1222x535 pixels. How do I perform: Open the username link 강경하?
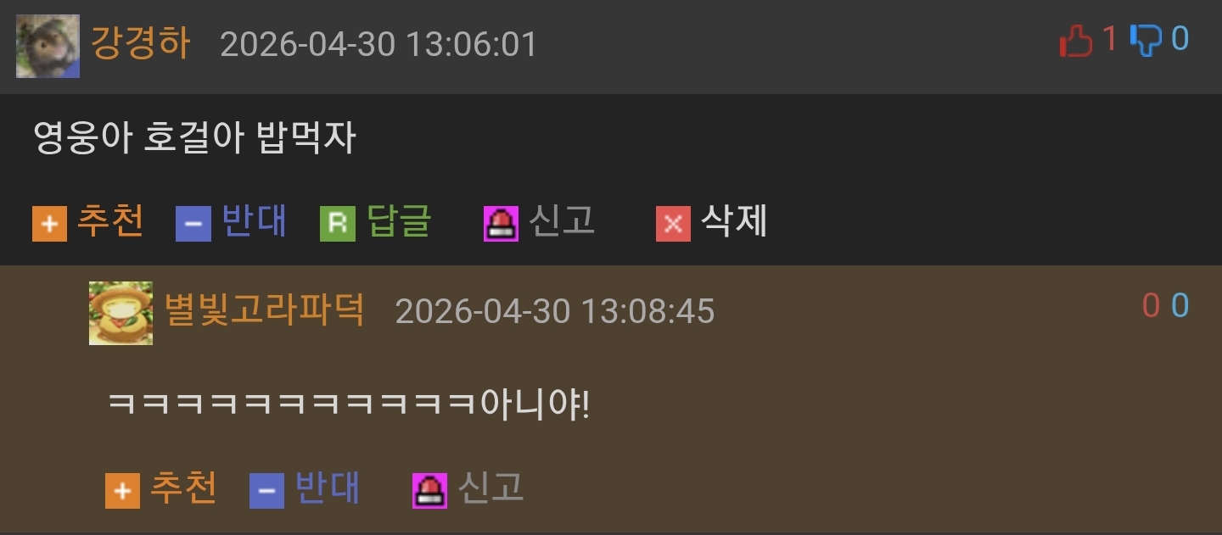coord(141,42)
